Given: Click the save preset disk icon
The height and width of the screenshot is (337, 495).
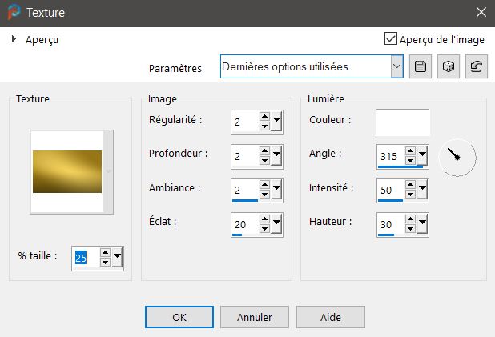Looking at the screenshot, I should point(419,67).
